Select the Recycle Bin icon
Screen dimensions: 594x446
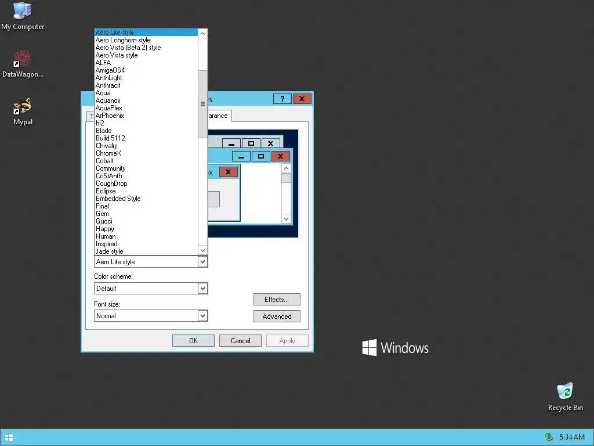[565, 397]
